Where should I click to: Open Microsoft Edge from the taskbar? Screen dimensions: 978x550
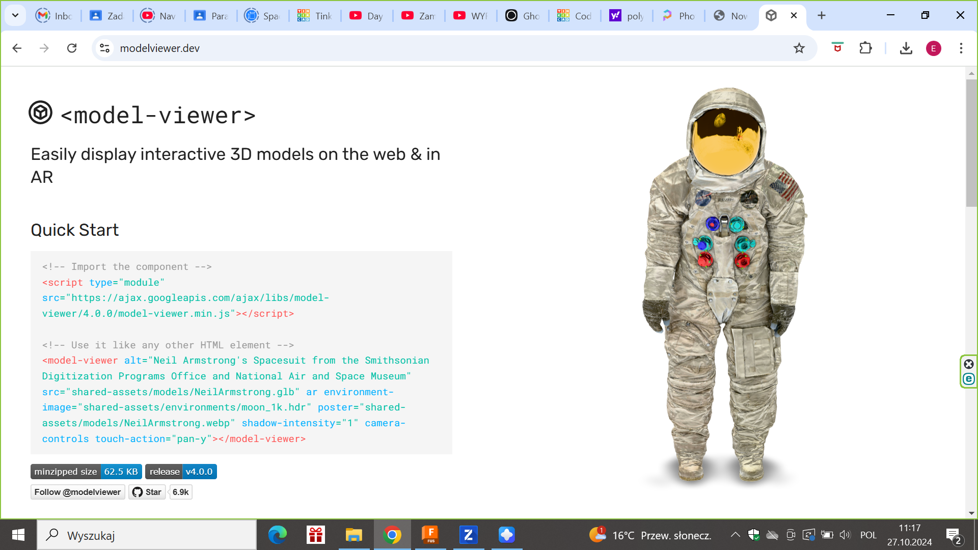tap(278, 535)
